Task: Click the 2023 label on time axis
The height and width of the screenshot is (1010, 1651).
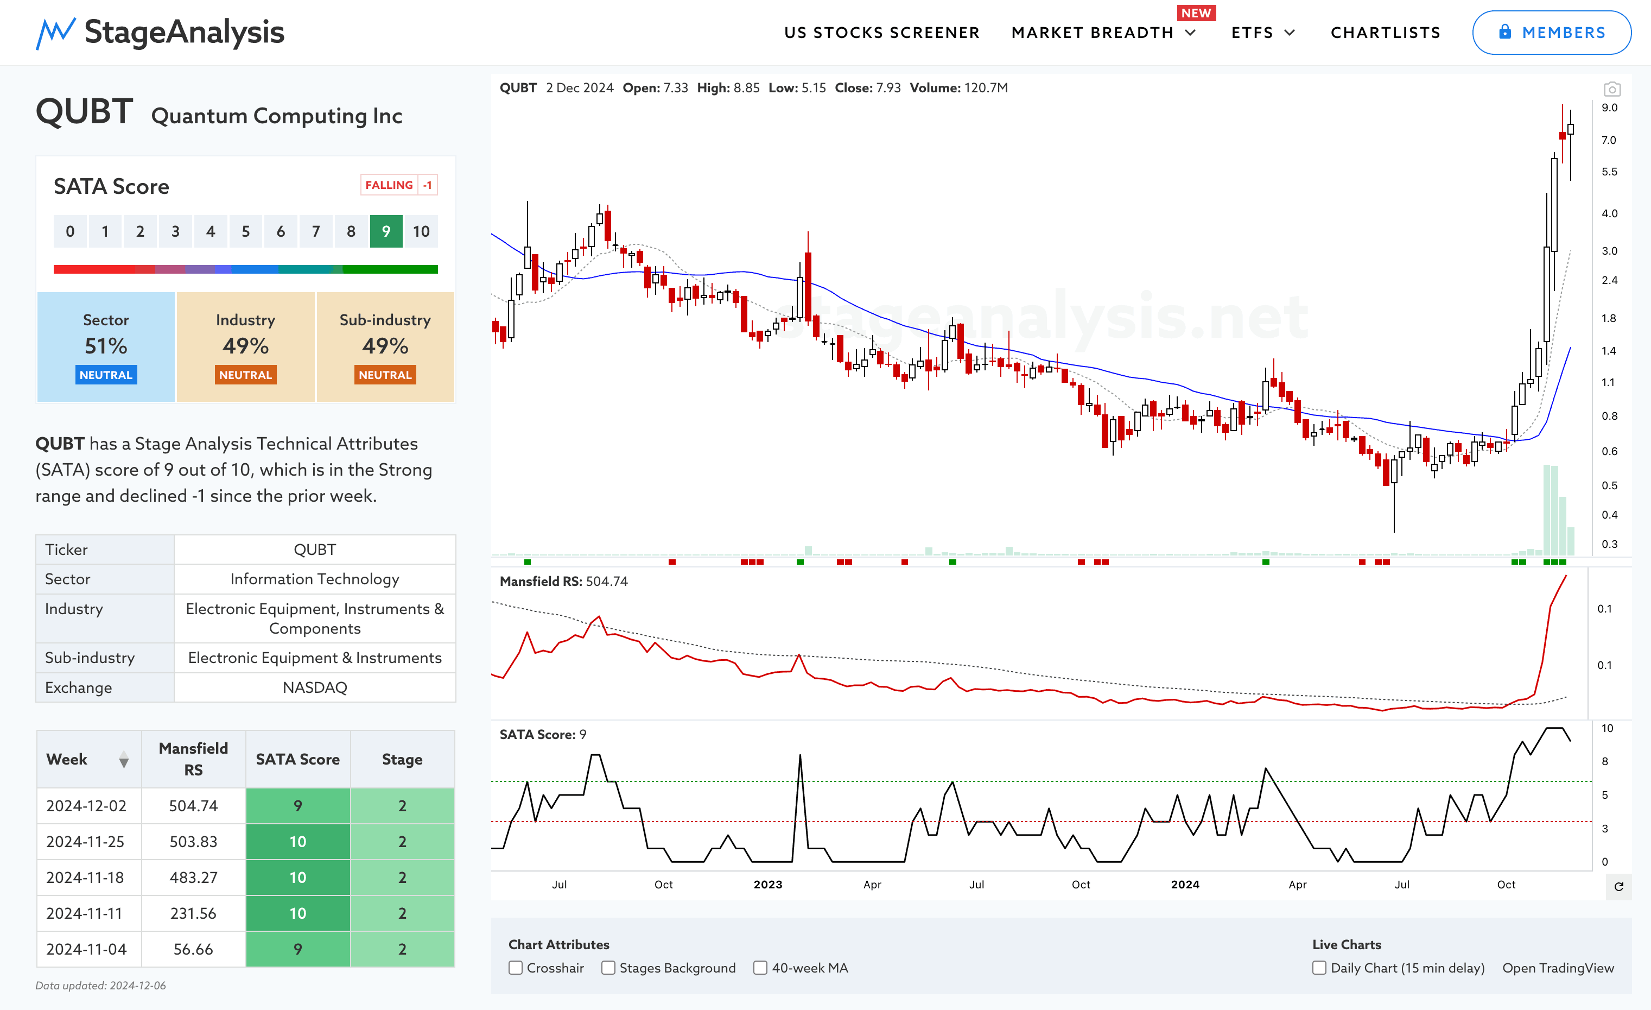Action: (x=768, y=885)
